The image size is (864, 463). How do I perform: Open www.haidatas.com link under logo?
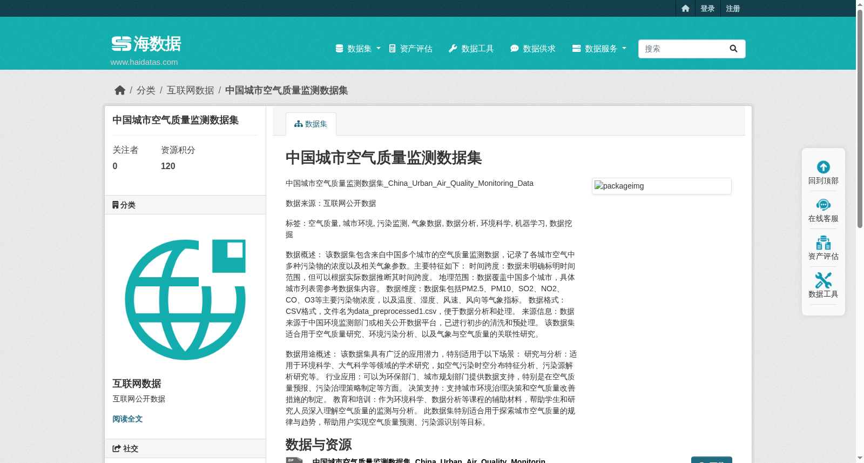(144, 62)
